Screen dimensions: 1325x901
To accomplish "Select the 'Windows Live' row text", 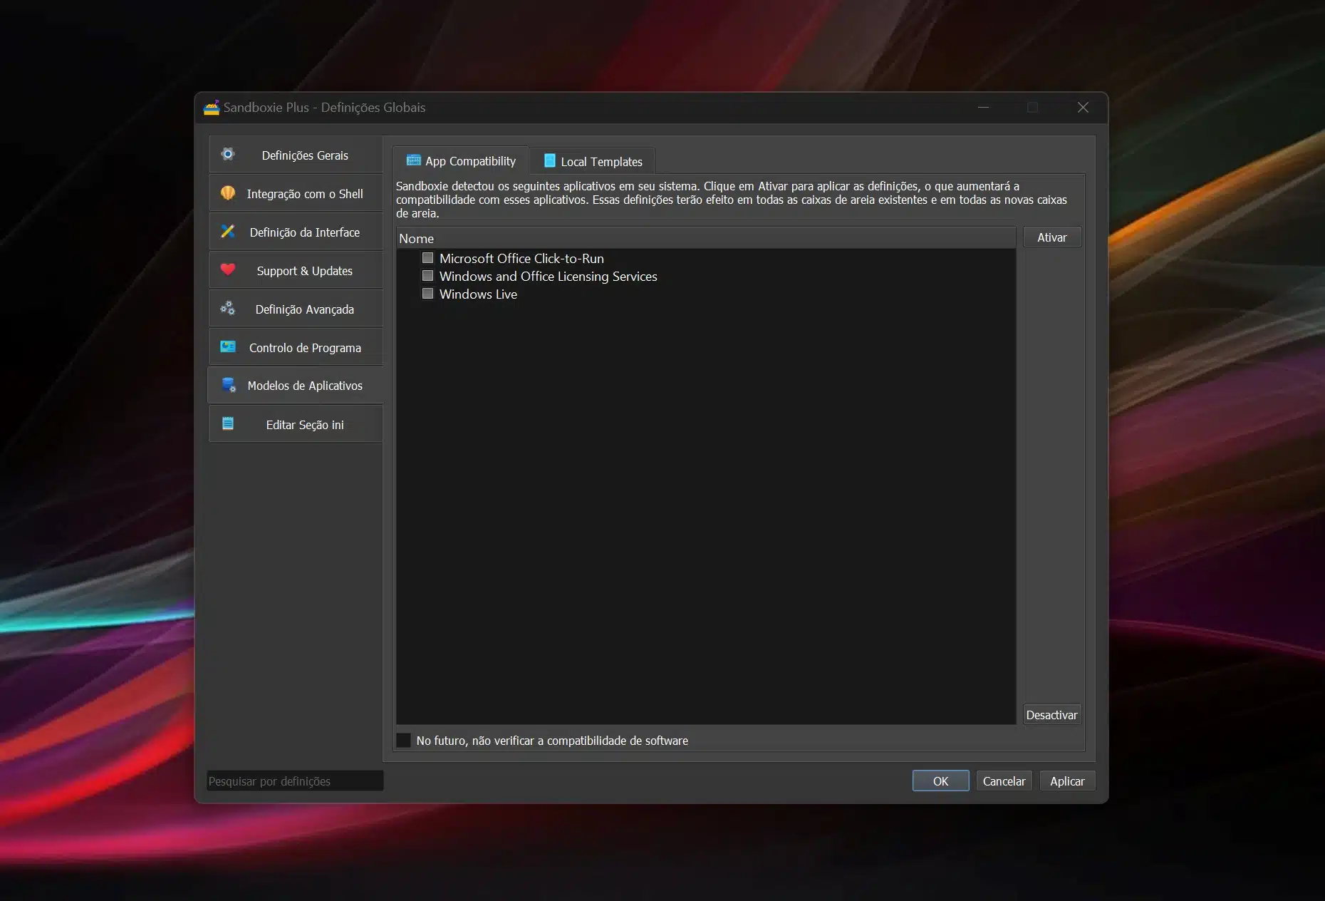I will (x=478, y=294).
